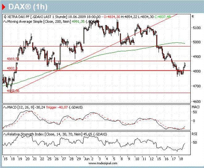The height and width of the screenshot is (168, 204).
Task: Click the opening price O:4834,30
Action: click(112, 17)
